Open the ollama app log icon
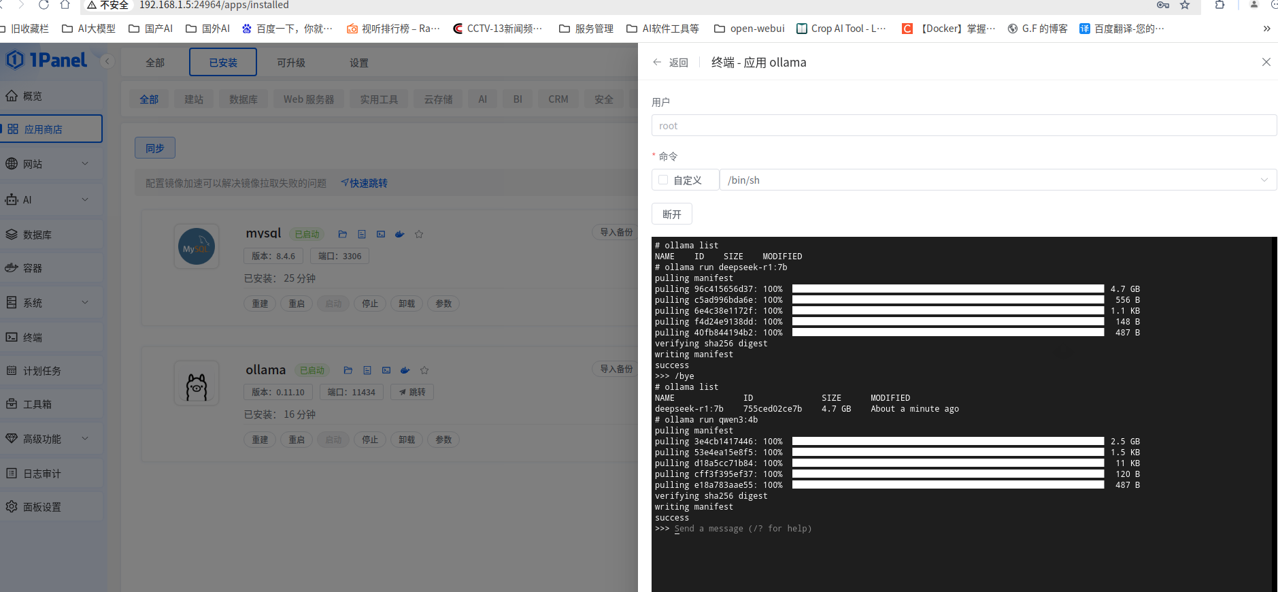Viewport: 1278px width, 592px height. pos(367,370)
